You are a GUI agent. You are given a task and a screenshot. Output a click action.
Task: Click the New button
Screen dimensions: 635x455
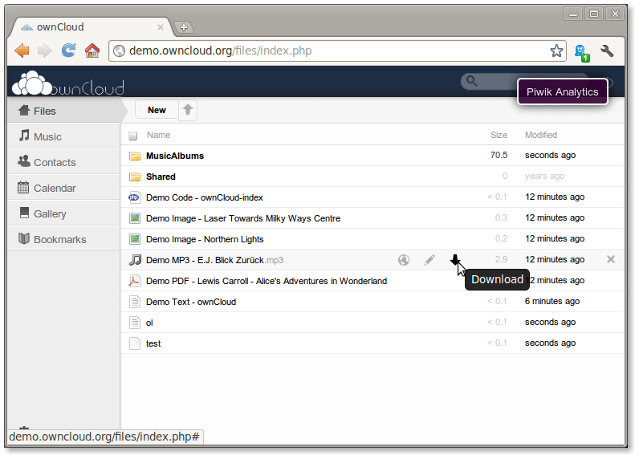click(157, 110)
